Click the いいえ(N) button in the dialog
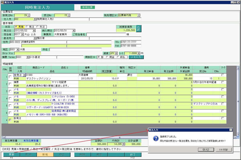This screenshot has width=241, height=160. tap(223, 149)
